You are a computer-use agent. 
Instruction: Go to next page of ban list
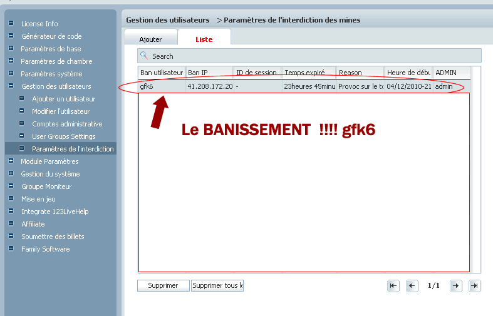point(456,285)
